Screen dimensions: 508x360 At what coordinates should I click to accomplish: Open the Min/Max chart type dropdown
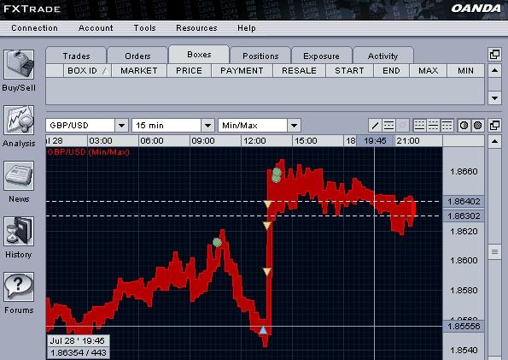[295, 126]
